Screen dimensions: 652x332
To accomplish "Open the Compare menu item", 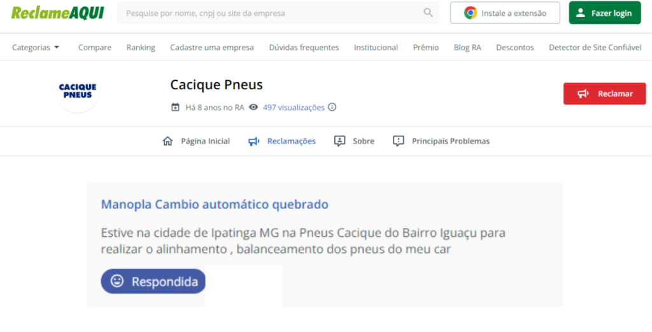I will [x=95, y=47].
